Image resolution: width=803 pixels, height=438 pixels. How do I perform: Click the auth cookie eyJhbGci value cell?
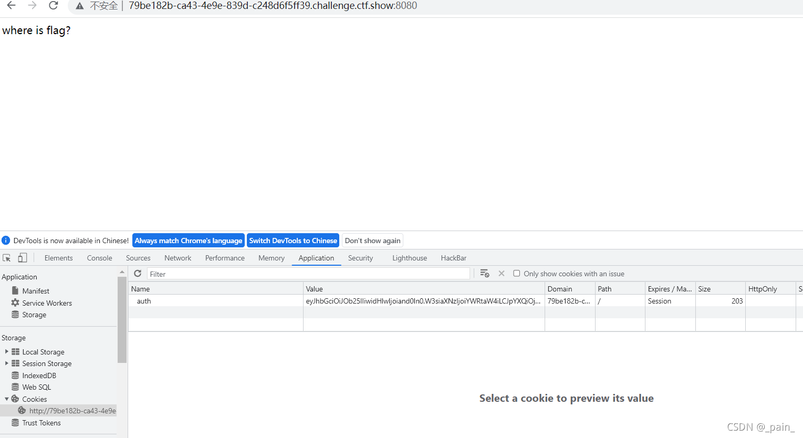[x=424, y=300]
